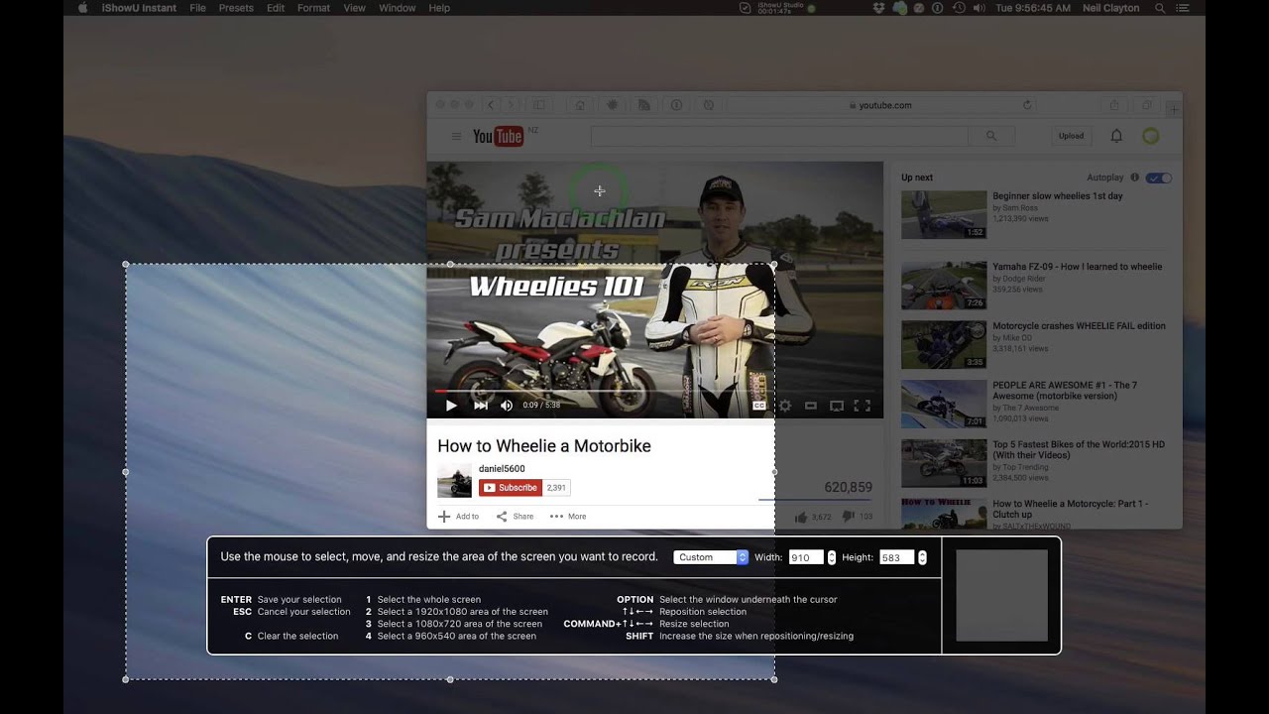The image size is (1269, 714).
Task: Open the View menu
Action: pyautogui.click(x=354, y=8)
